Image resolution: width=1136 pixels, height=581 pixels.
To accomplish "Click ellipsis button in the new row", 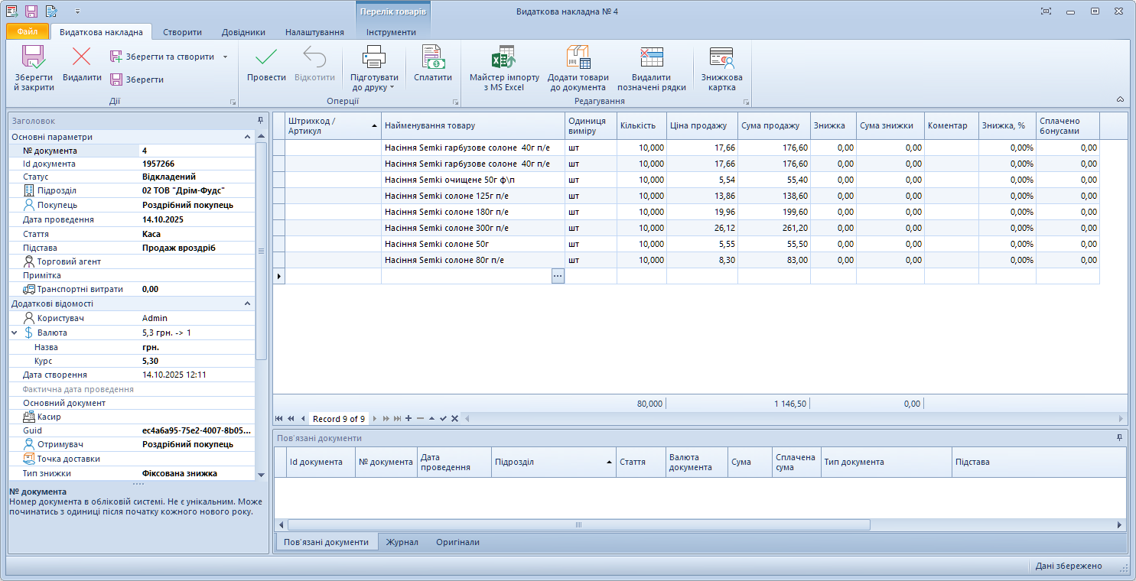I will pyautogui.click(x=558, y=276).
